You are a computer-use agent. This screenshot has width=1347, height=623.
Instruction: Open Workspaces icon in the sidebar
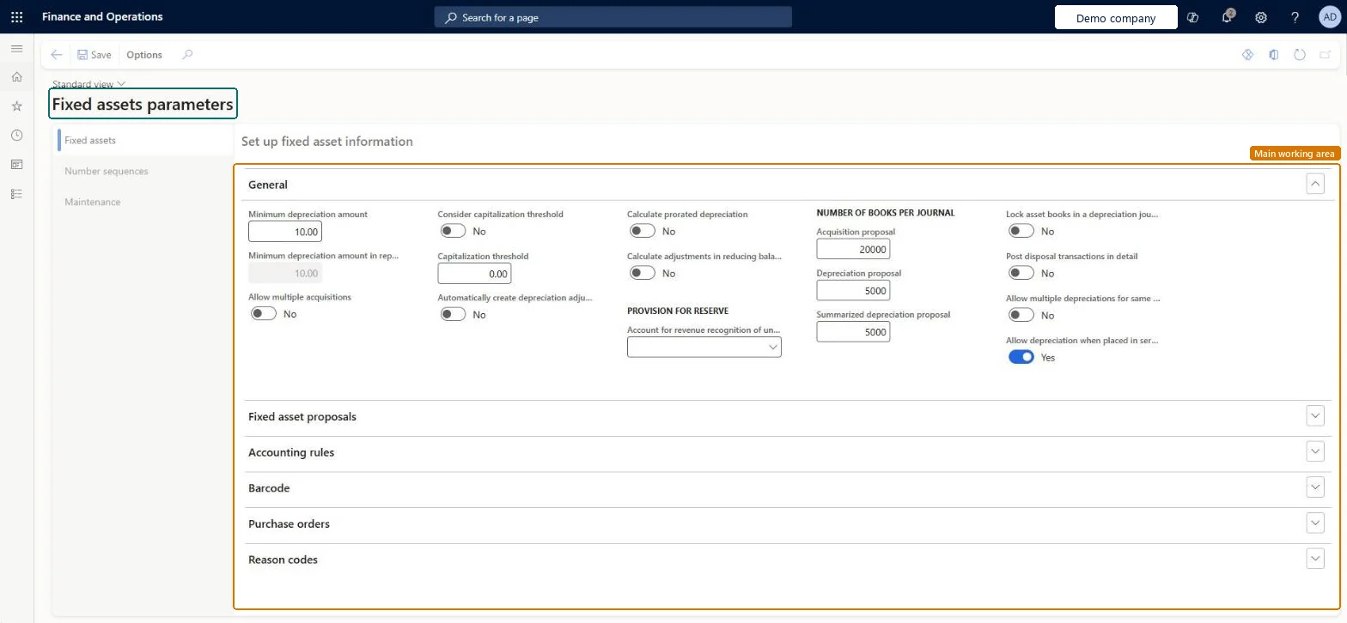(x=16, y=165)
